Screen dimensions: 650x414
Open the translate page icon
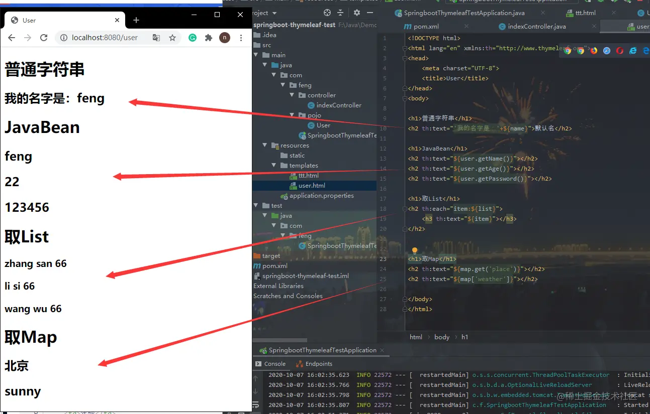[x=156, y=38]
